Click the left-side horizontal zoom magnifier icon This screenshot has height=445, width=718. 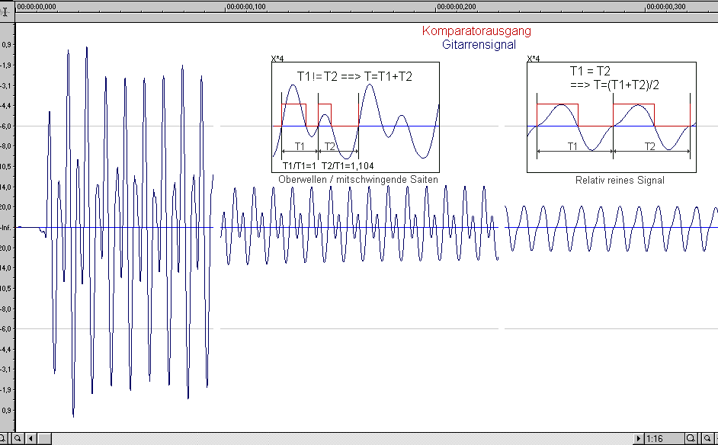pos(18,438)
